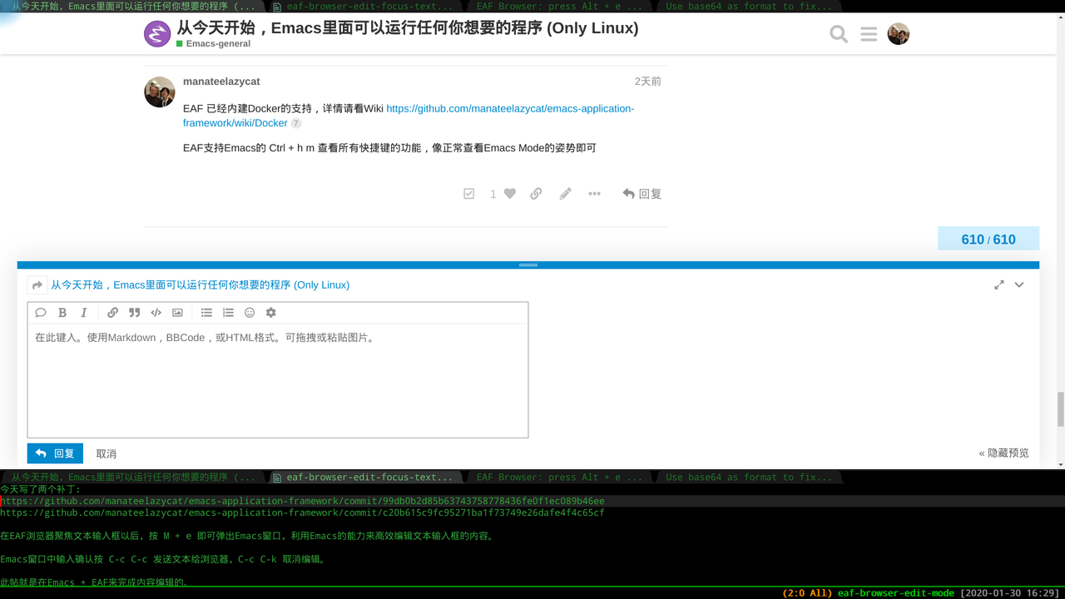This screenshot has height=599, width=1065.
Task: Select top tab bar's topic tab
Action: click(133, 6)
